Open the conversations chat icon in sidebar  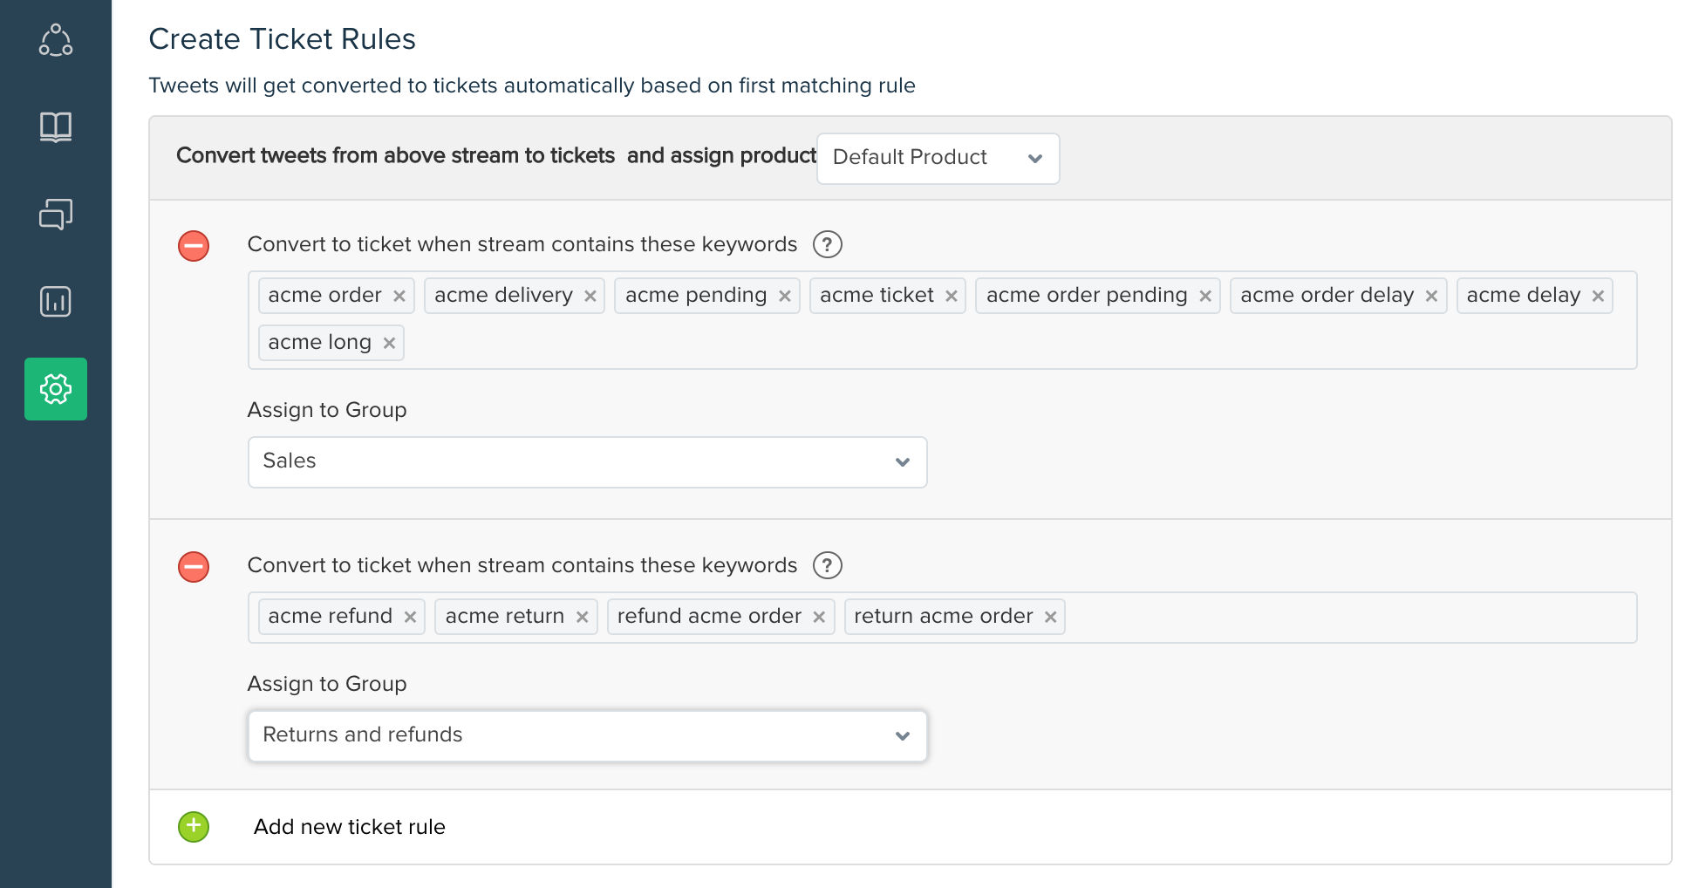[56, 215]
